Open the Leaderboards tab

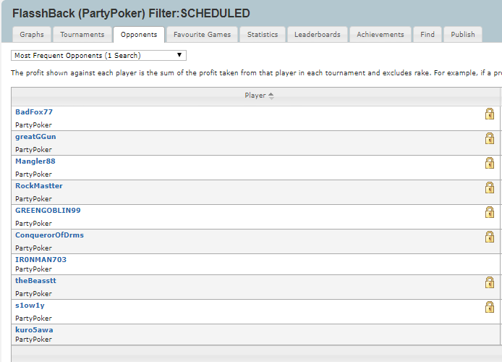click(x=317, y=34)
